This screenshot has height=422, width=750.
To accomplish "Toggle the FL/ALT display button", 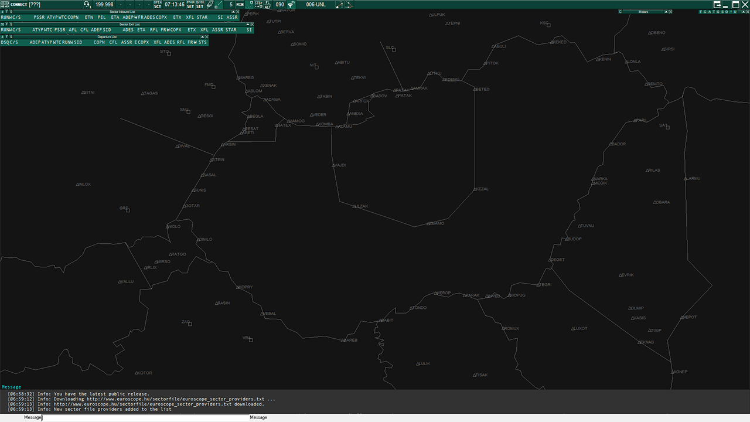I will [268, 5].
